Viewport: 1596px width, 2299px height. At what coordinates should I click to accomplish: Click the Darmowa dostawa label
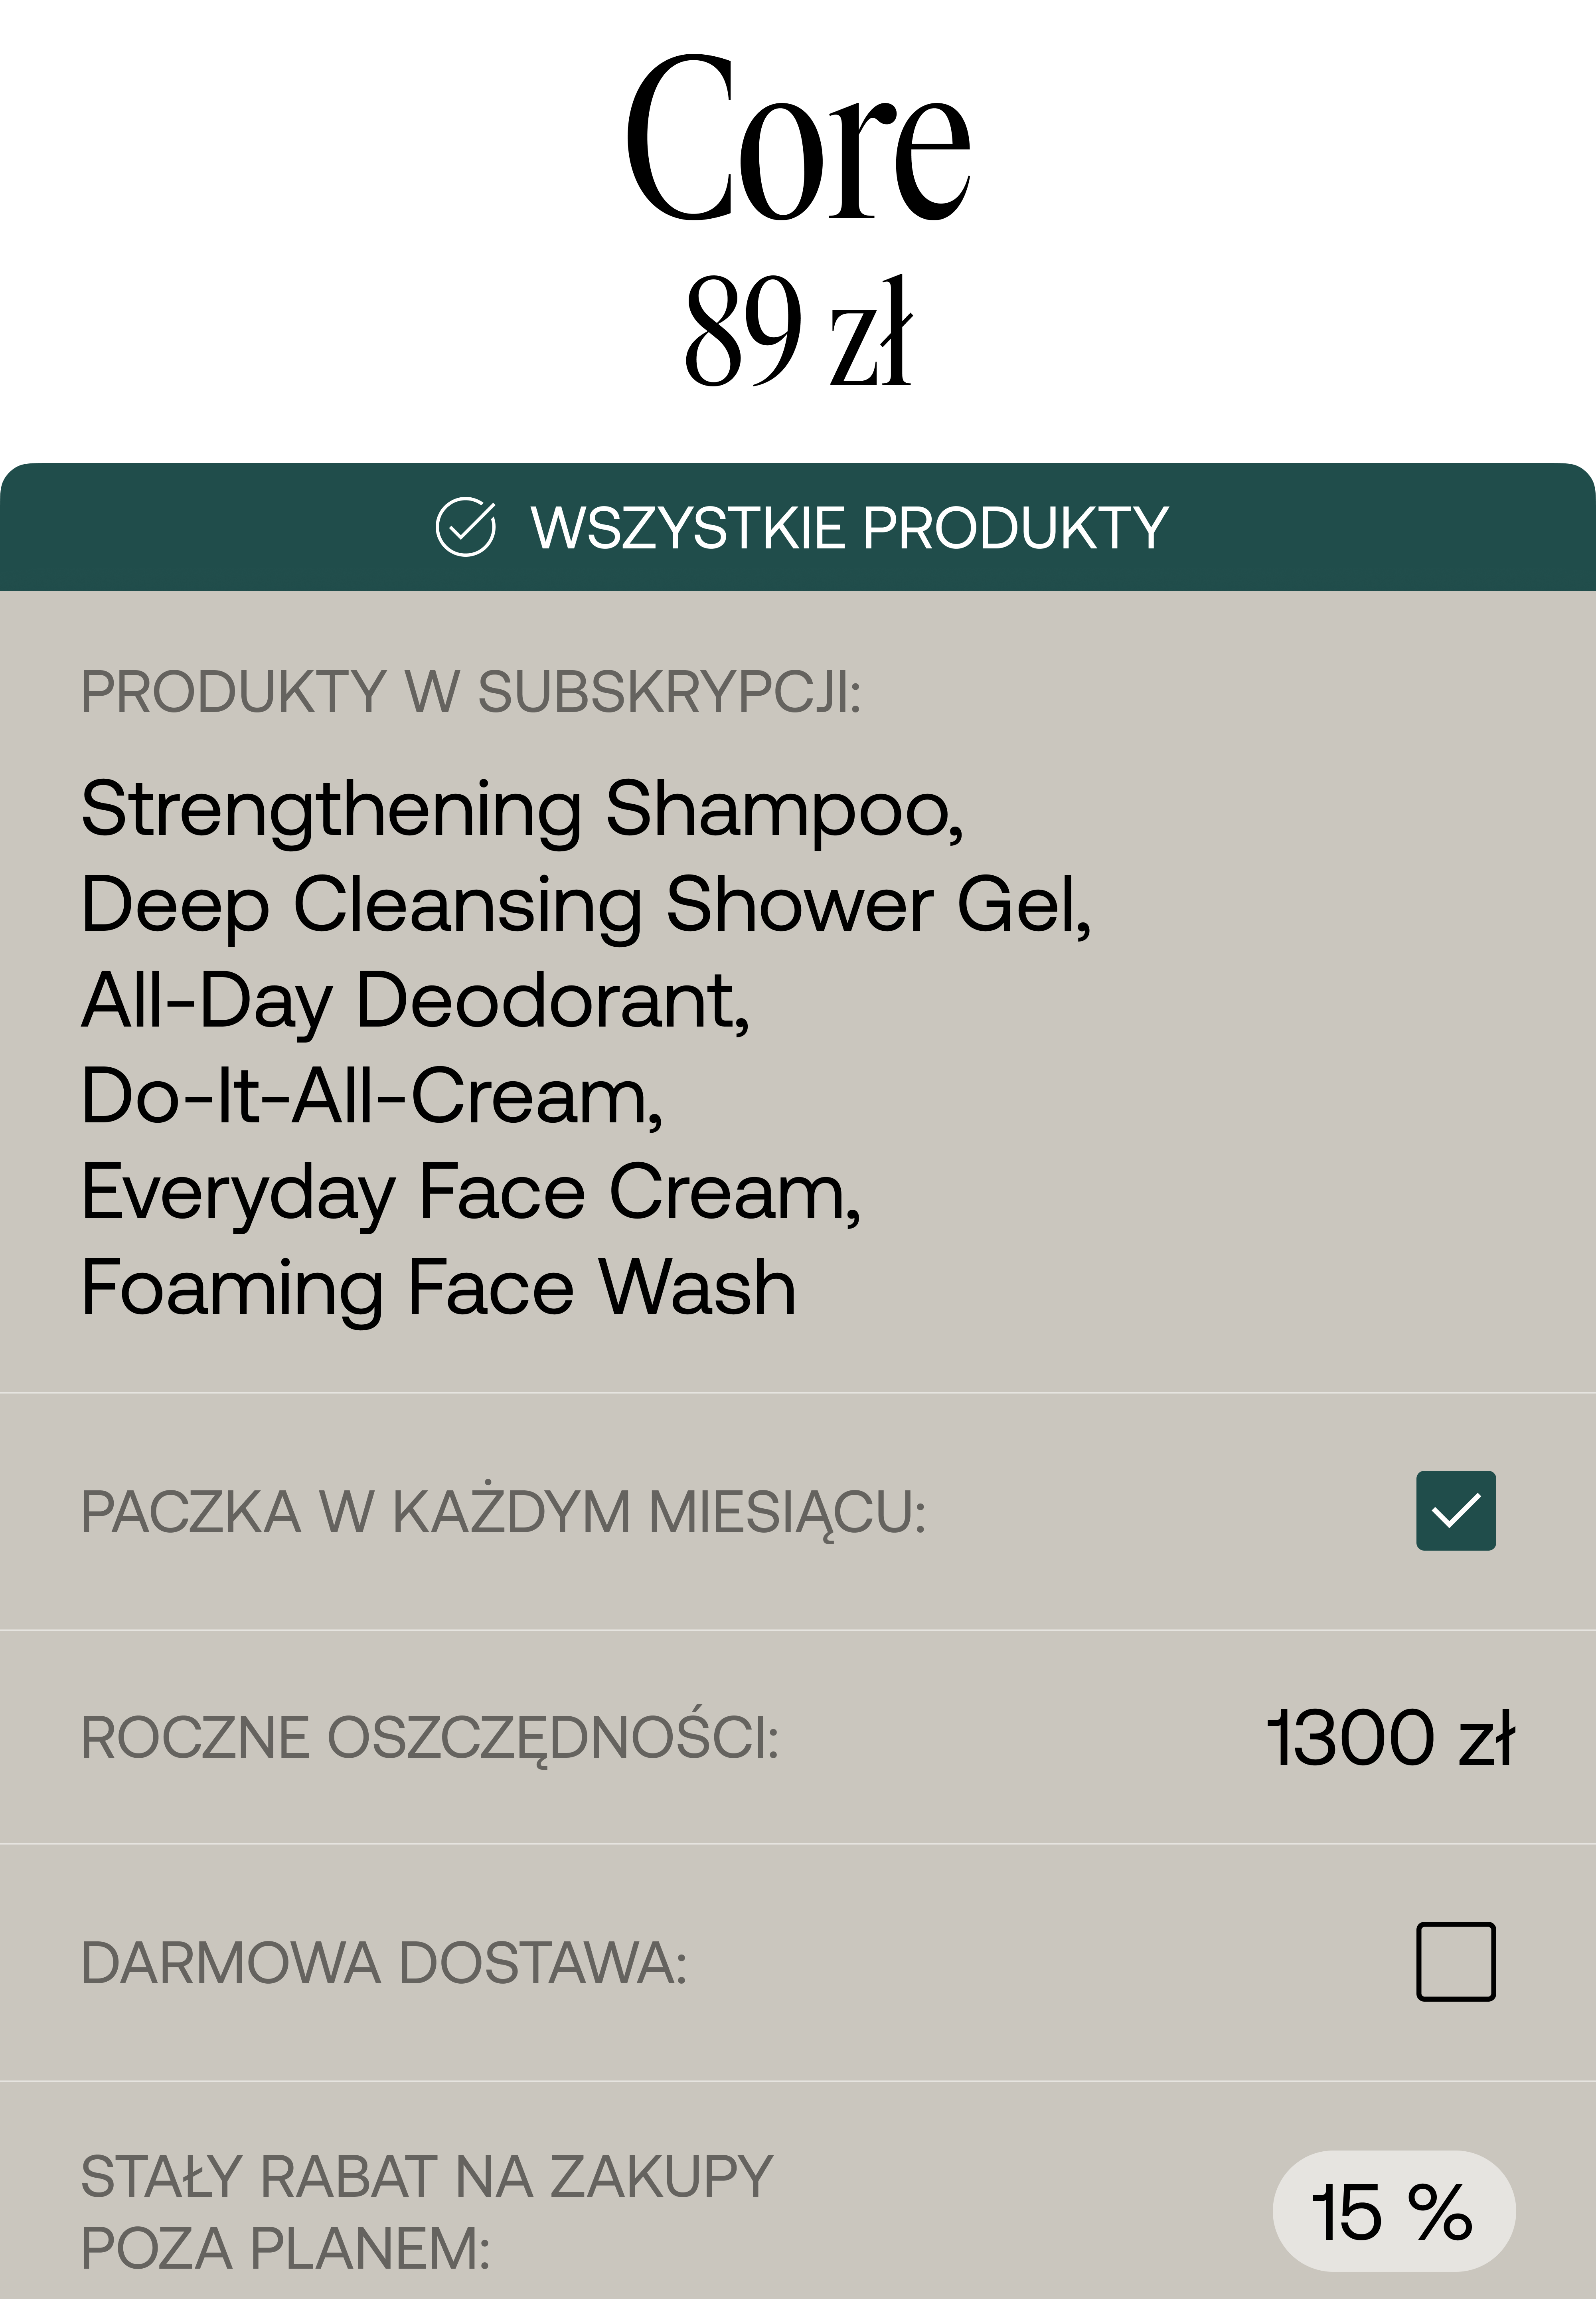384,1963
